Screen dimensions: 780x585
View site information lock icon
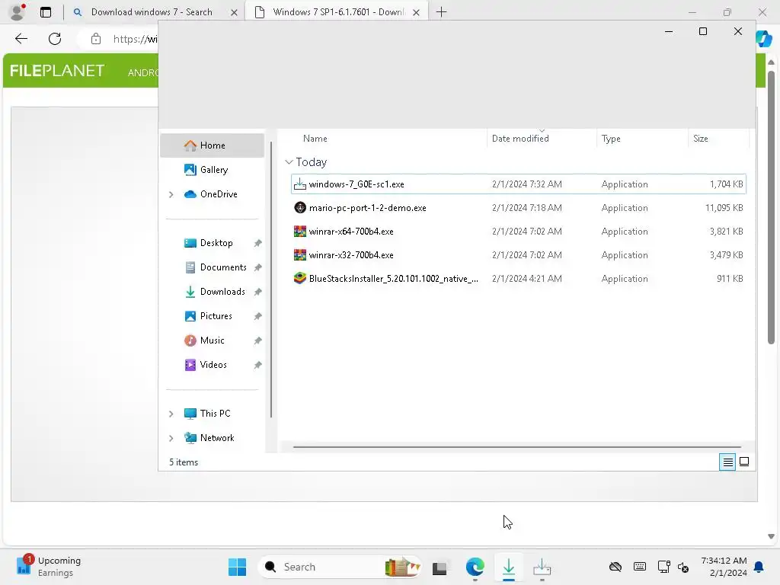pyautogui.click(x=96, y=39)
